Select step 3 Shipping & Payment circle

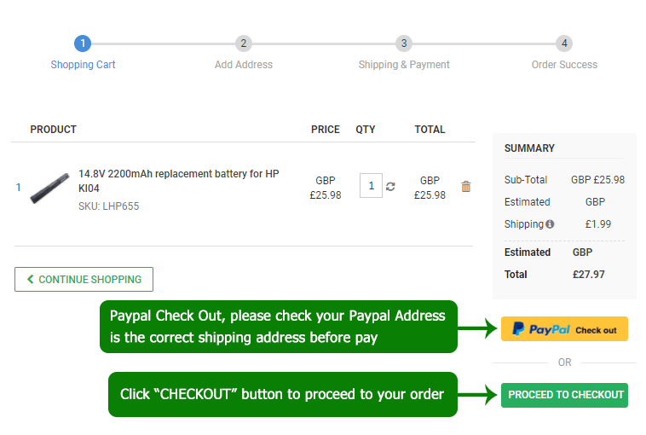(404, 43)
